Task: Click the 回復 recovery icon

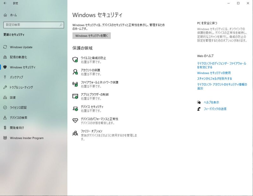Action: click(x=5, y=98)
